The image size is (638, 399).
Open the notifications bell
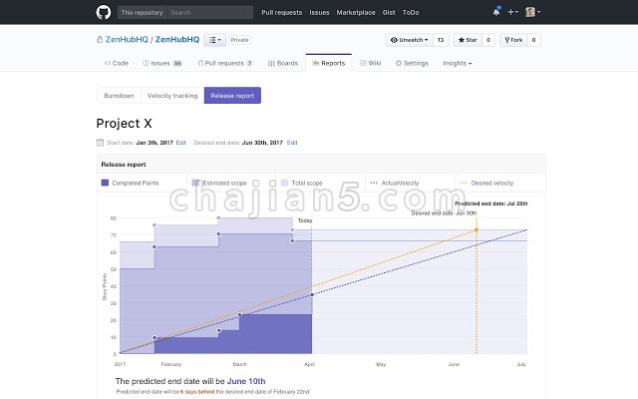click(x=496, y=12)
